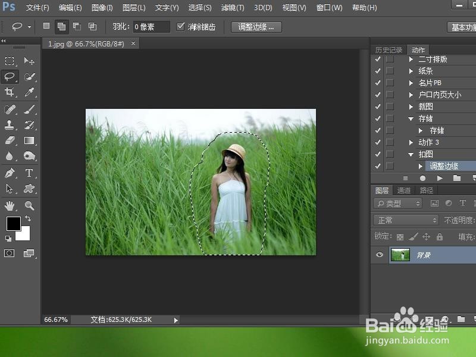Image resolution: width=476 pixels, height=357 pixels.
Task: Lock all layer padlock icon
Action: (x=440, y=236)
